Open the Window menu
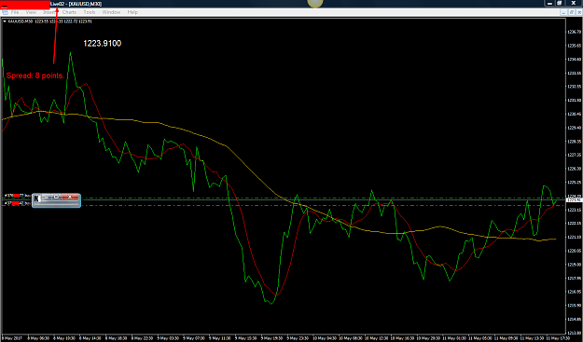Screen dimensions: 583x342 (111, 12)
